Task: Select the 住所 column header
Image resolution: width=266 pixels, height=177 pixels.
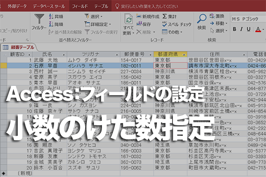Action: pyautogui.click(x=217, y=54)
